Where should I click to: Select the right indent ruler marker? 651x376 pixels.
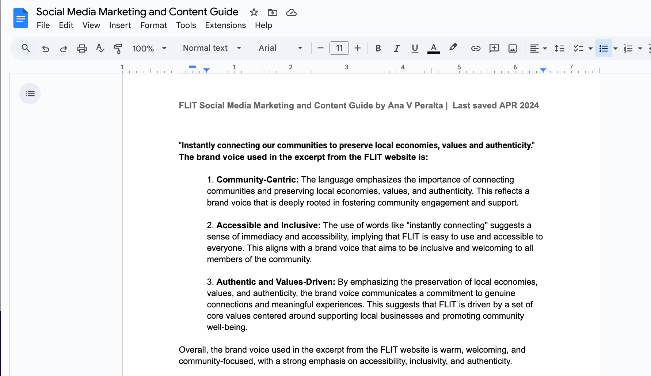tap(543, 70)
